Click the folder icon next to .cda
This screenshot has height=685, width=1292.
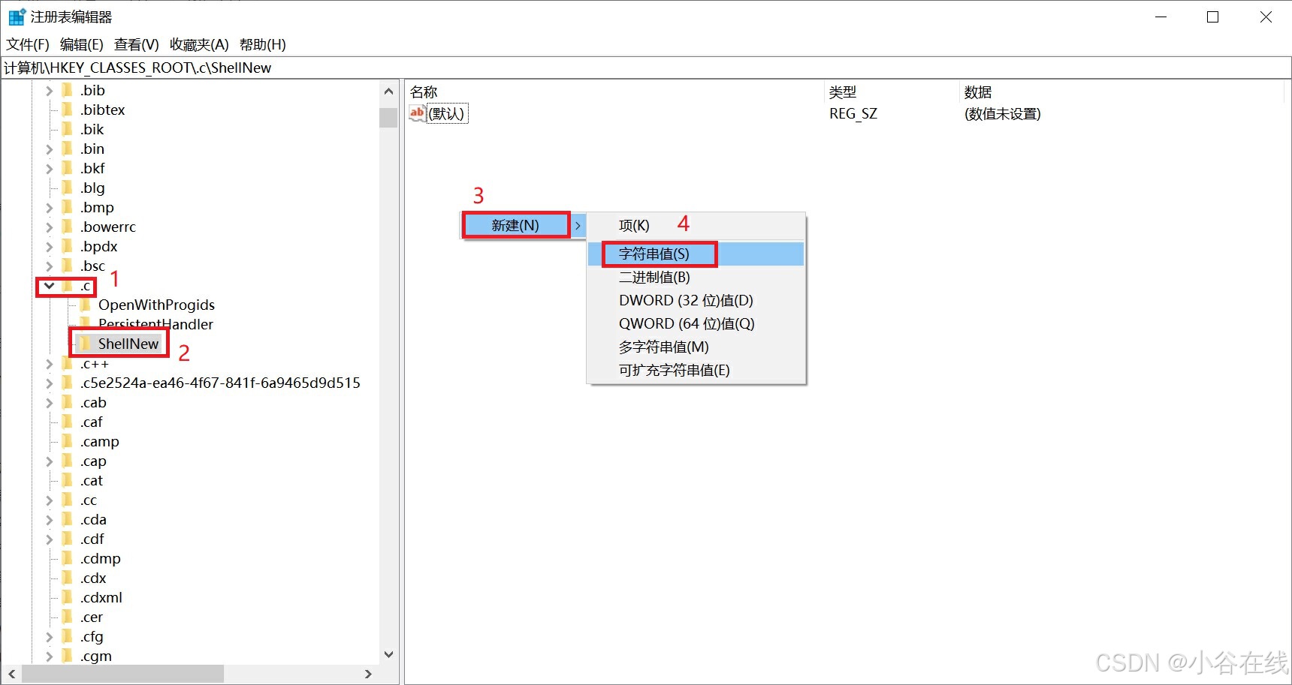point(68,519)
